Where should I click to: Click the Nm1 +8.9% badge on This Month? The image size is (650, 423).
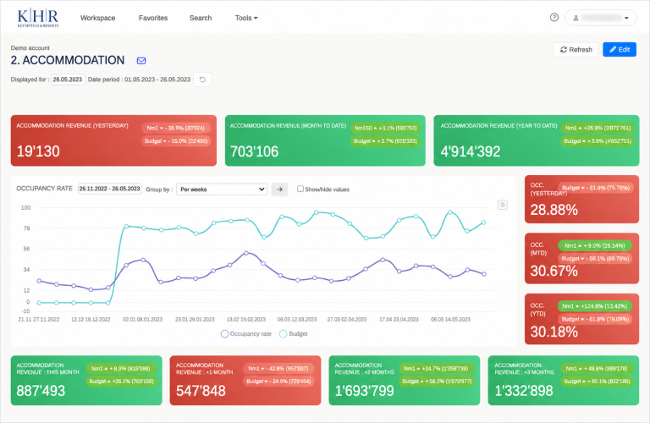[121, 368]
